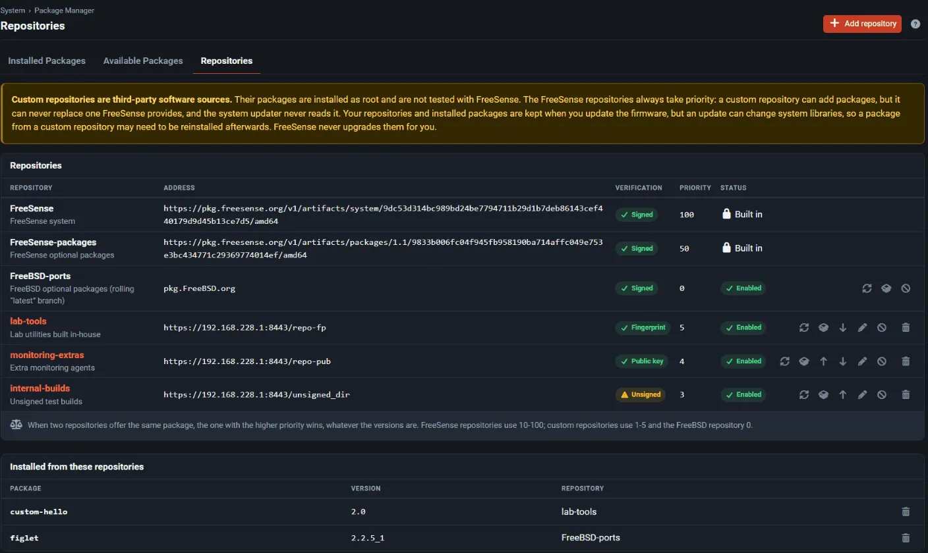
Task: Click the Add repository button
Action: (x=862, y=24)
